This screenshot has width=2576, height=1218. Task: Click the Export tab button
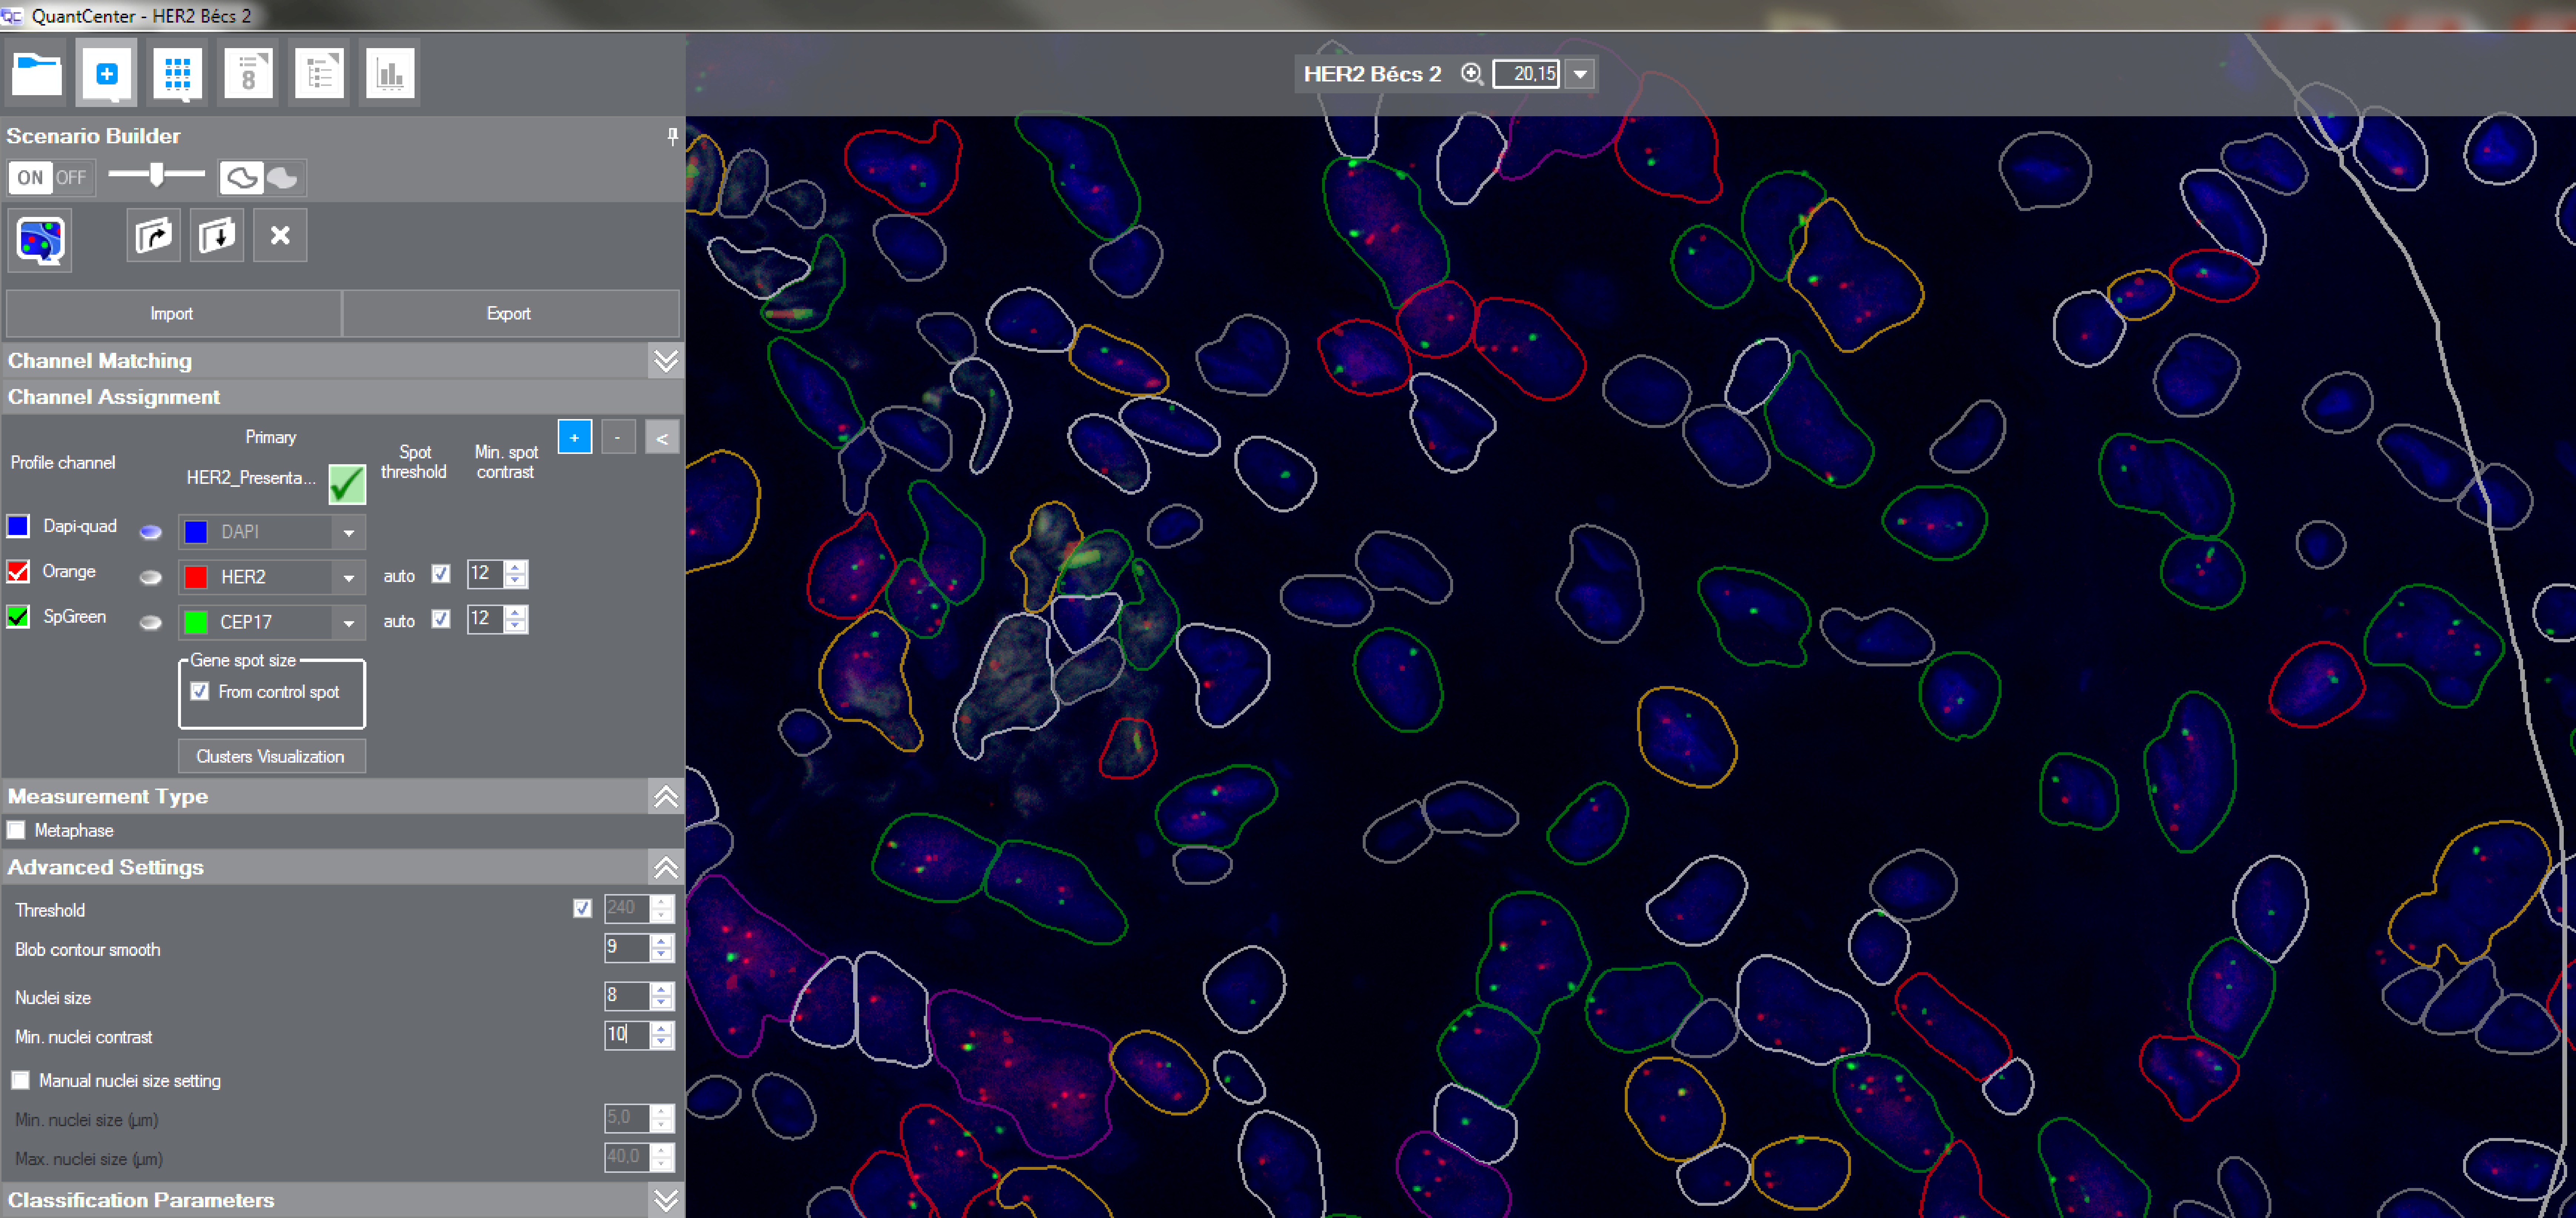509,314
